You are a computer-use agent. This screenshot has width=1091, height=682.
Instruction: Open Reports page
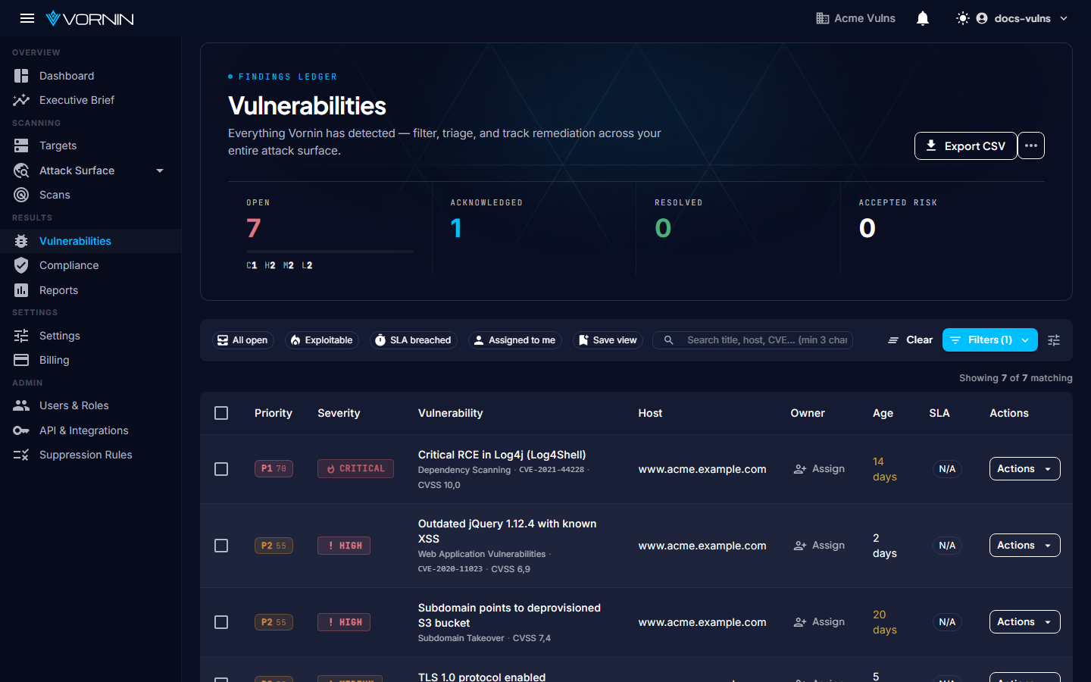point(91,290)
